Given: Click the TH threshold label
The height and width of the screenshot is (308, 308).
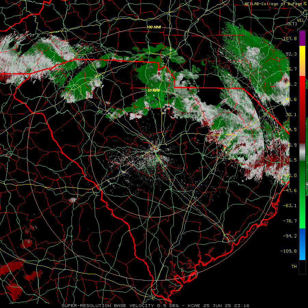Looking at the screenshot, I should pyautogui.click(x=294, y=267).
